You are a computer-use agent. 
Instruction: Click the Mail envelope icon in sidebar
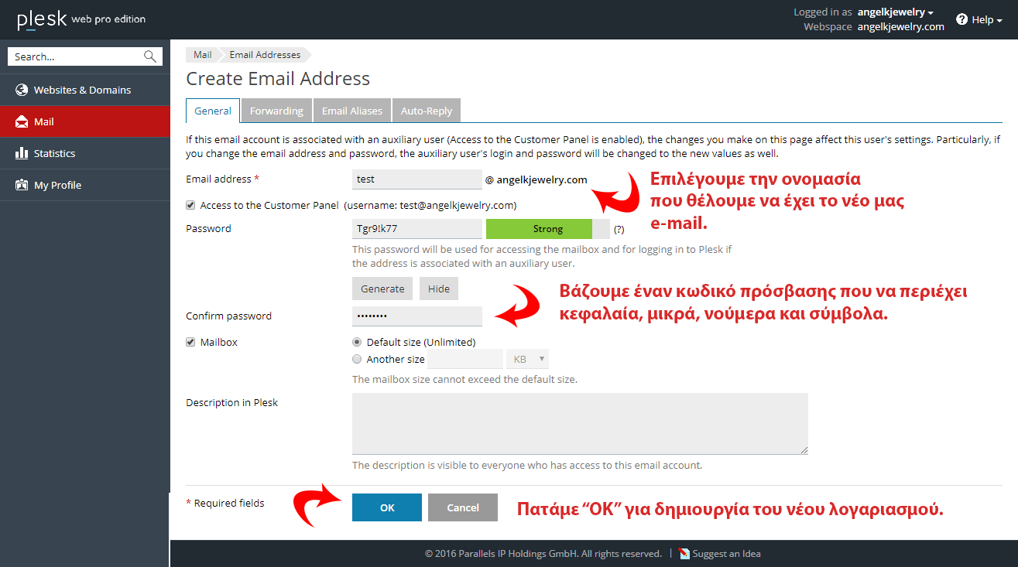(x=22, y=122)
